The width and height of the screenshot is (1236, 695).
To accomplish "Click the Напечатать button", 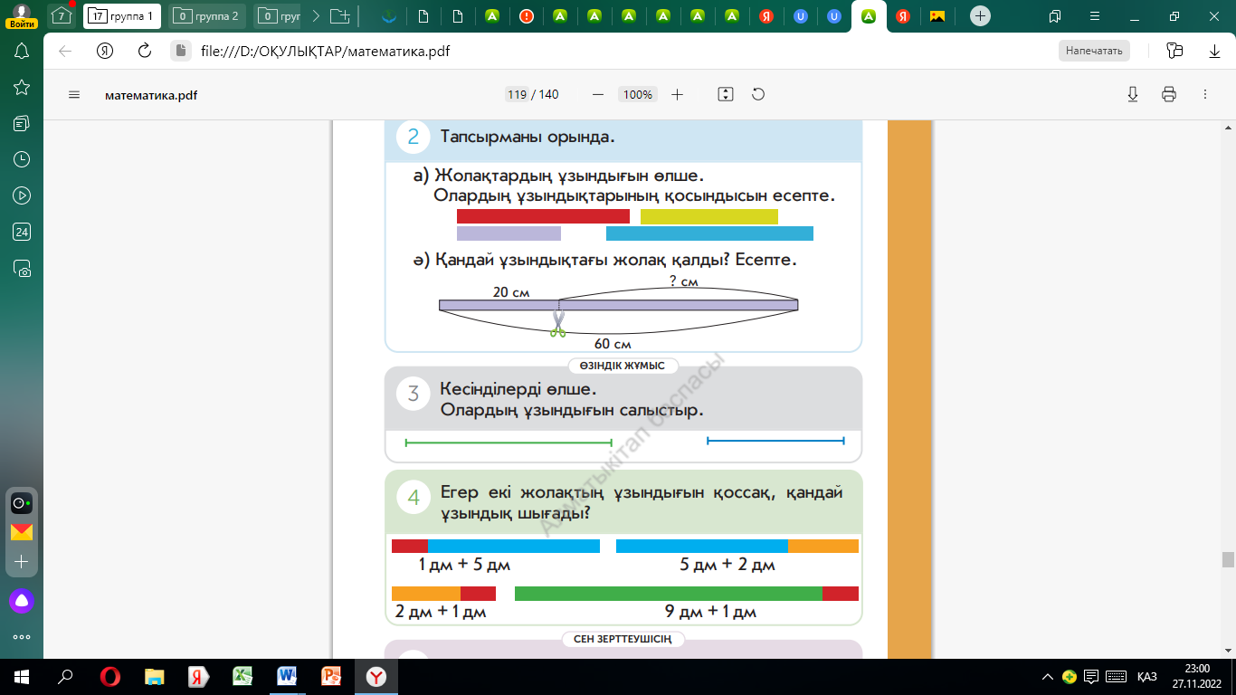I will pyautogui.click(x=1094, y=51).
